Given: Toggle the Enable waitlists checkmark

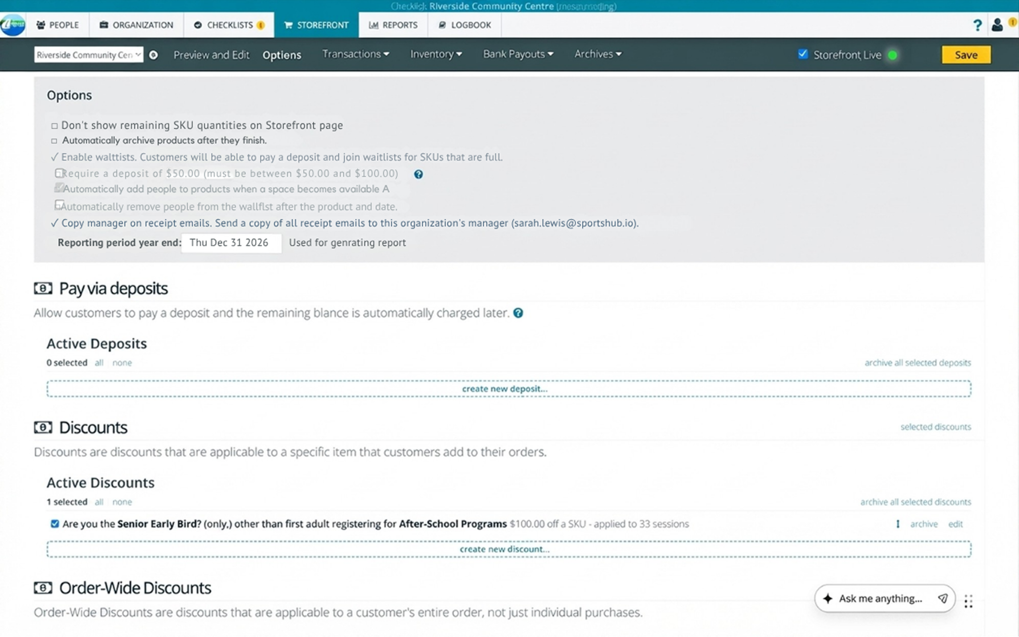Looking at the screenshot, I should [x=54, y=157].
